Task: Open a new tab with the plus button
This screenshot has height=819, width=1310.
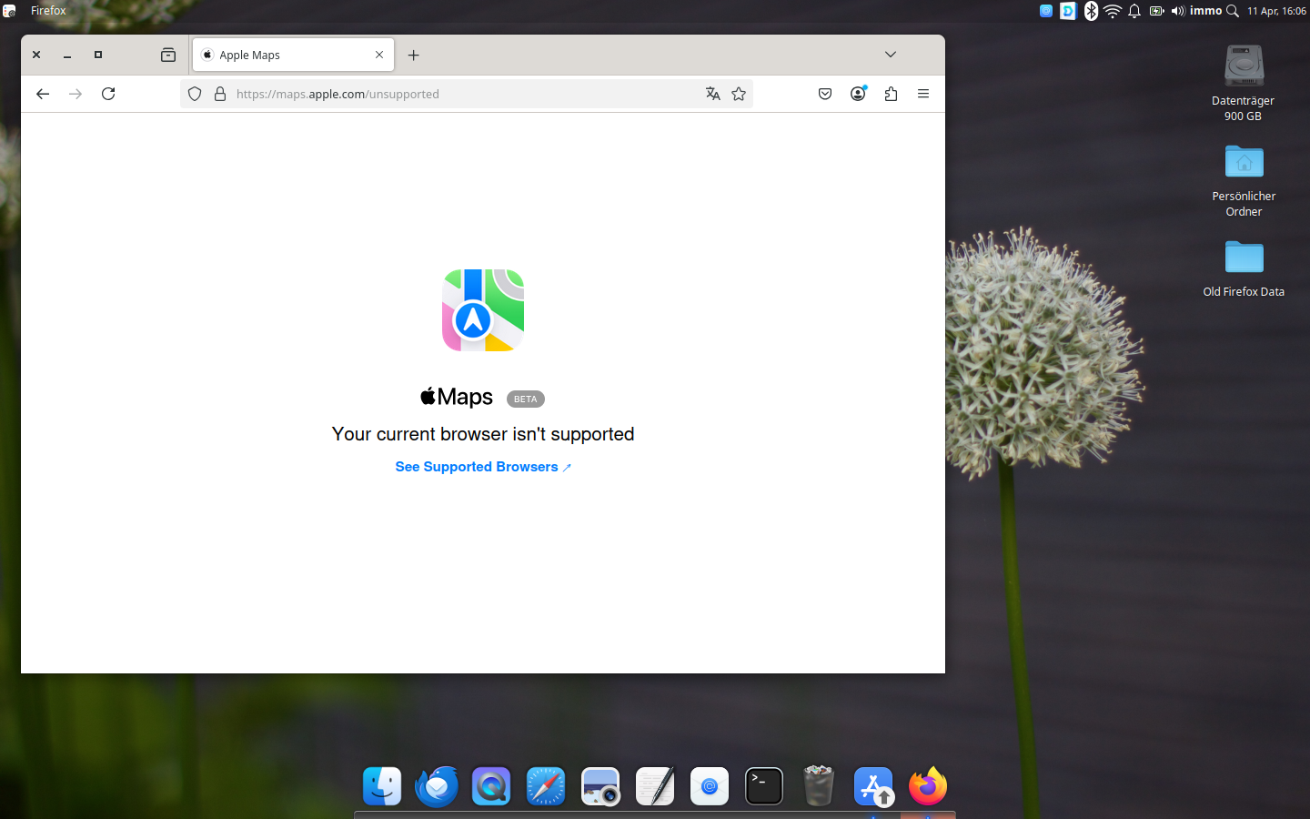Action: (414, 56)
